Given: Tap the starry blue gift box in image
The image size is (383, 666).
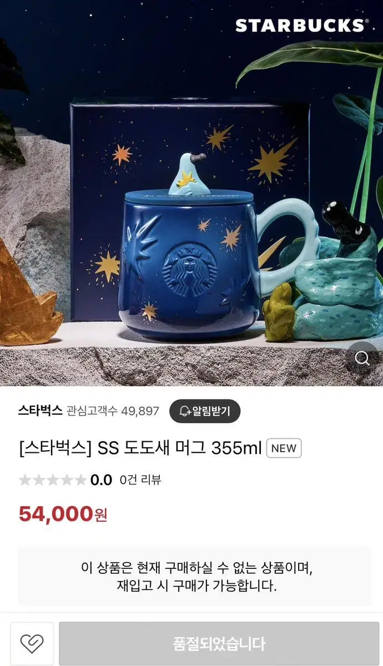Looking at the screenshot, I should pyautogui.click(x=189, y=211).
